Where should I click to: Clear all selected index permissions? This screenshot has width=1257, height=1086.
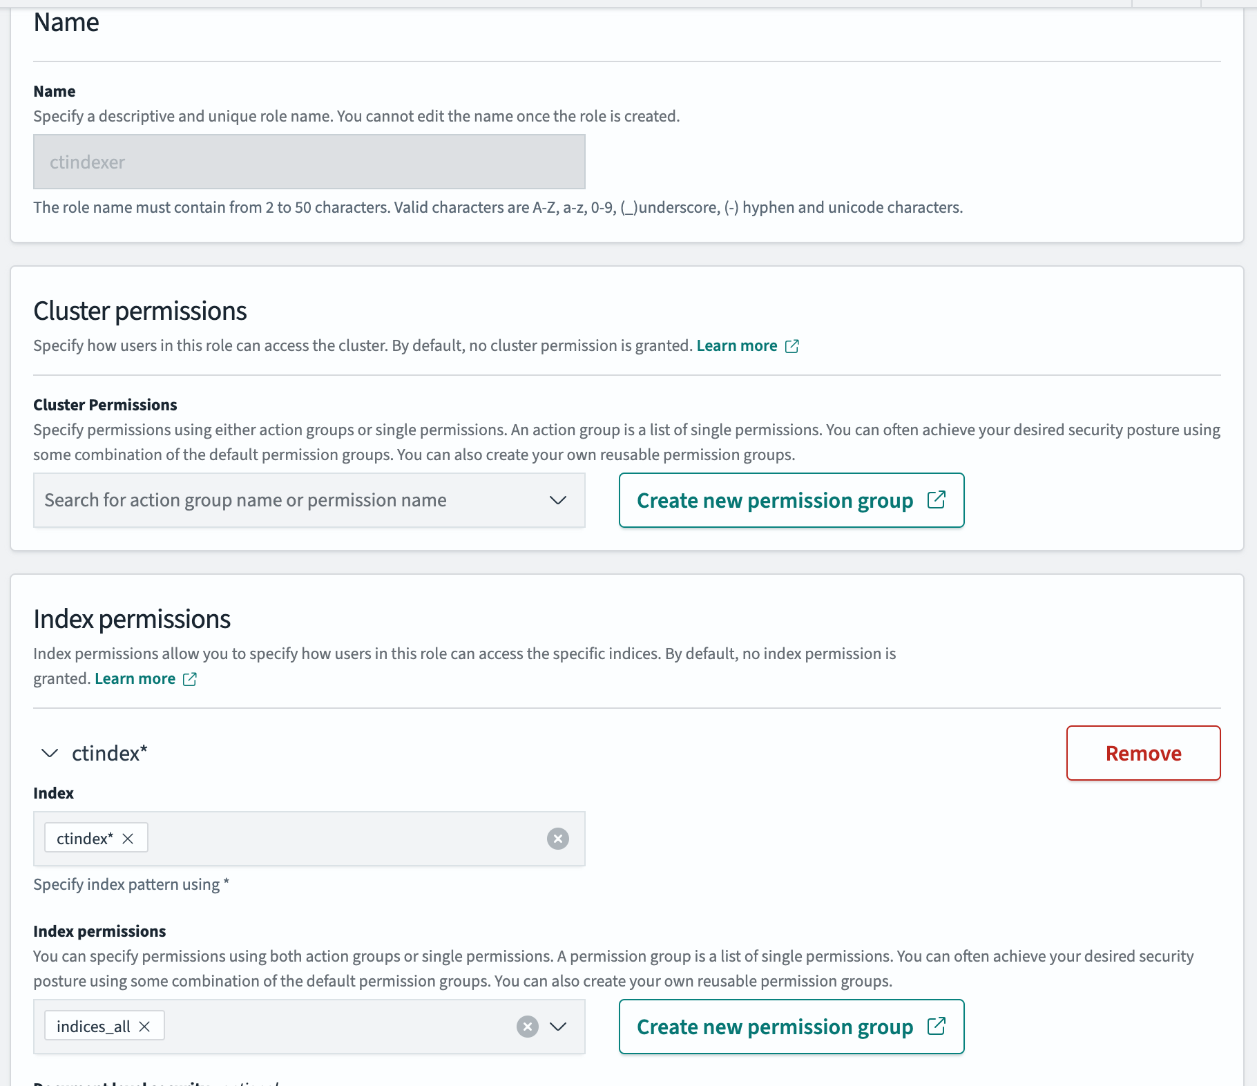pos(527,1027)
